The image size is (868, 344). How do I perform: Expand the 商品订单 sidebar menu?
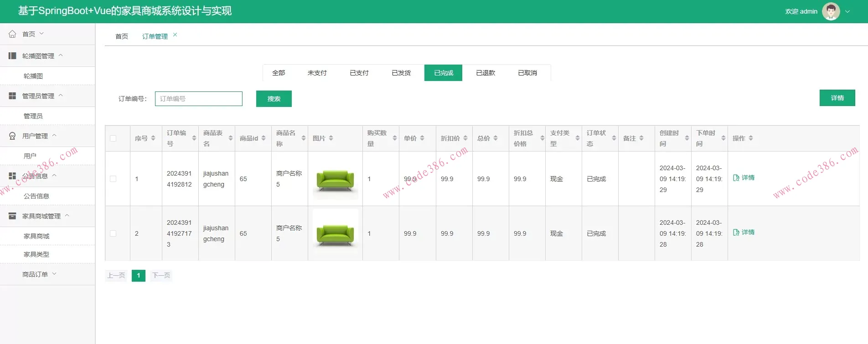tap(47, 274)
